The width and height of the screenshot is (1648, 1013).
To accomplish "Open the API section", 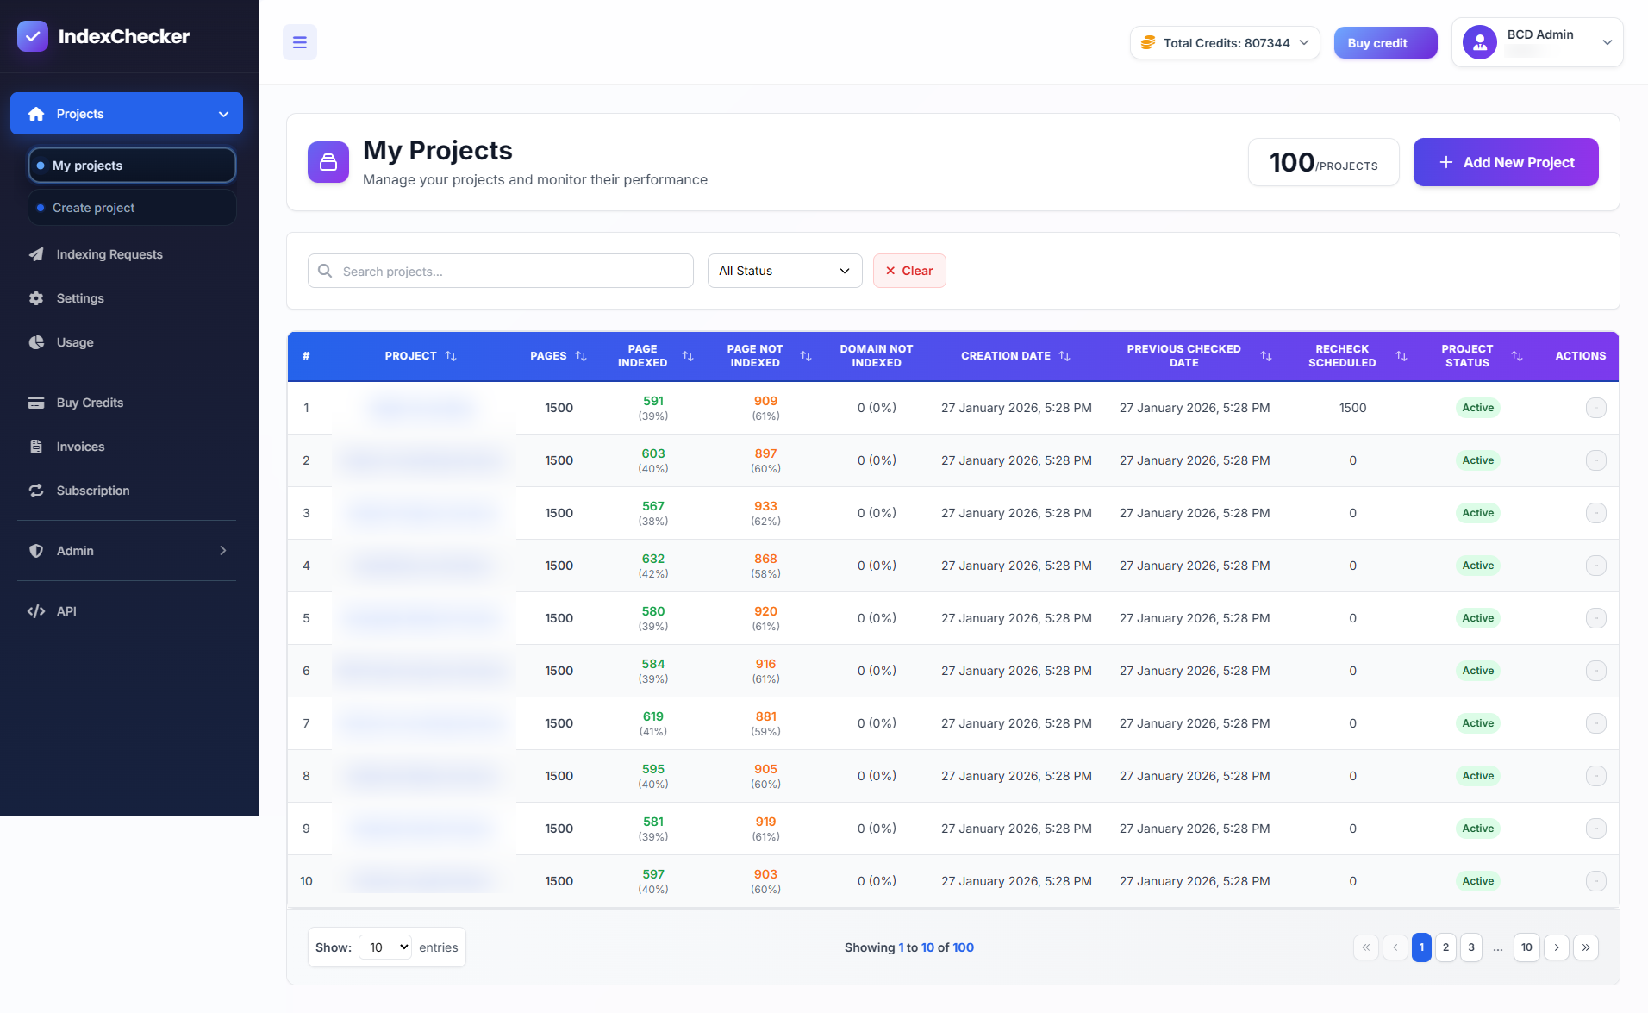I will [66, 610].
